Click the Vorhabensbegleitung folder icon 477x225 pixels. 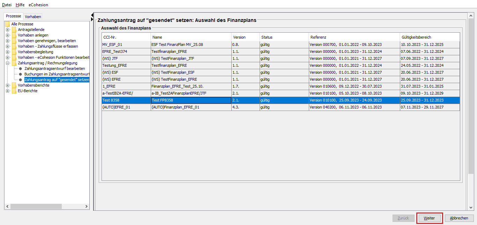(14, 52)
